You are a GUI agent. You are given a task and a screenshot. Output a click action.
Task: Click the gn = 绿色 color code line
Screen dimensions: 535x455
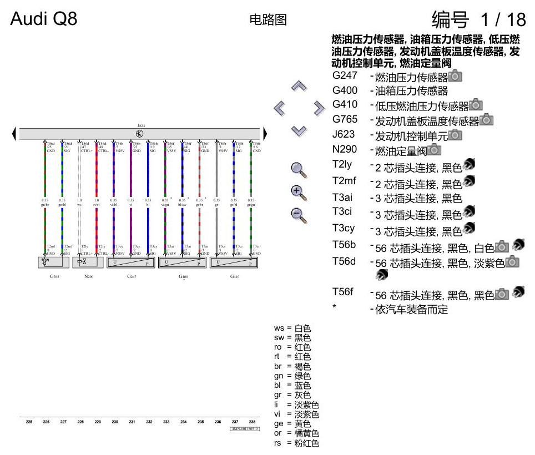tap(292, 376)
